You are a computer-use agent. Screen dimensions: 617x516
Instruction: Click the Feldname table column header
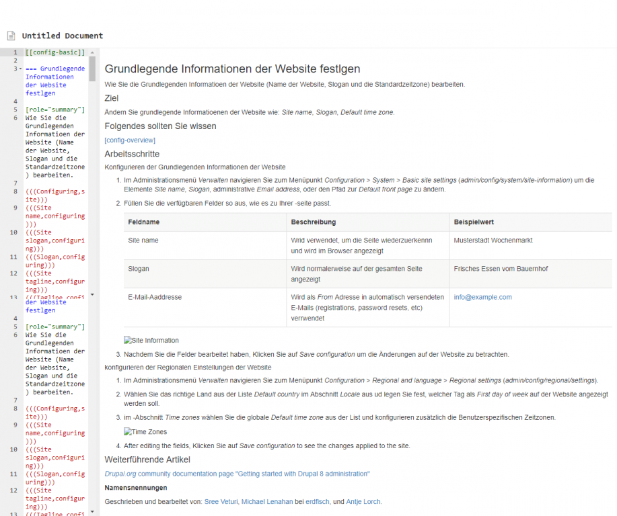pos(143,222)
